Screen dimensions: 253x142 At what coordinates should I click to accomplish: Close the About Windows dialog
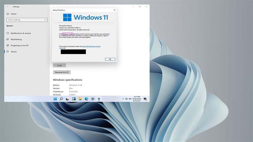tap(114, 10)
